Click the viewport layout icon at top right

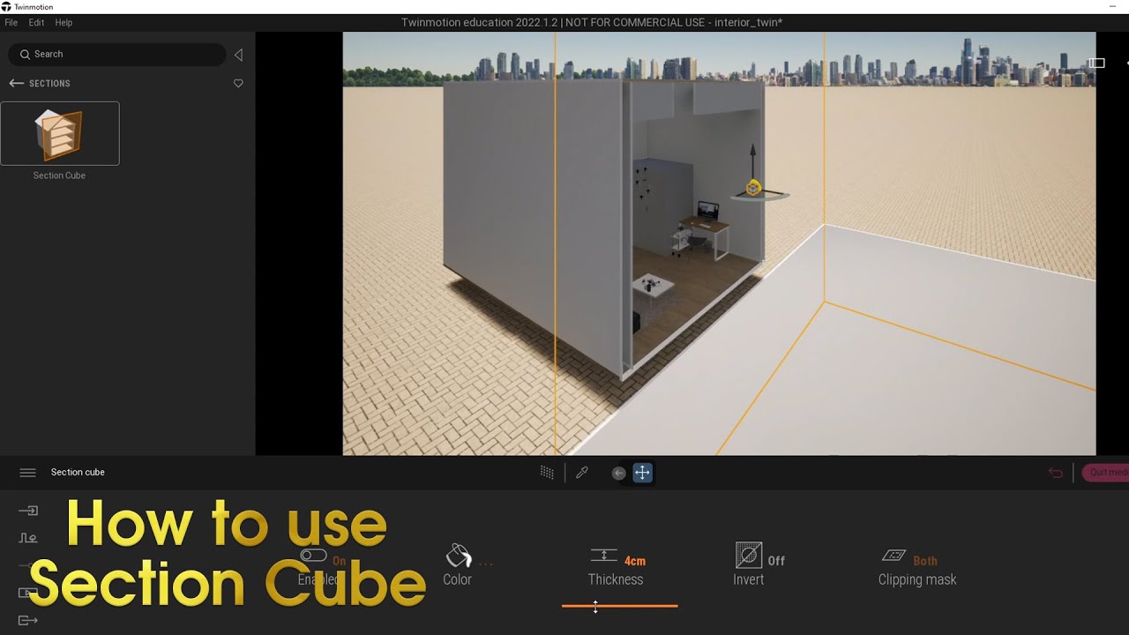[1096, 63]
